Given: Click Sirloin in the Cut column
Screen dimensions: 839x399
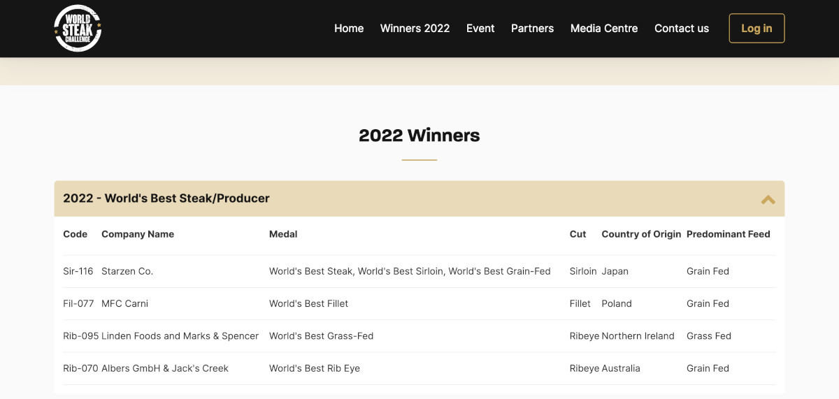Looking at the screenshot, I should pyautogui.click(x=583, y=271).
